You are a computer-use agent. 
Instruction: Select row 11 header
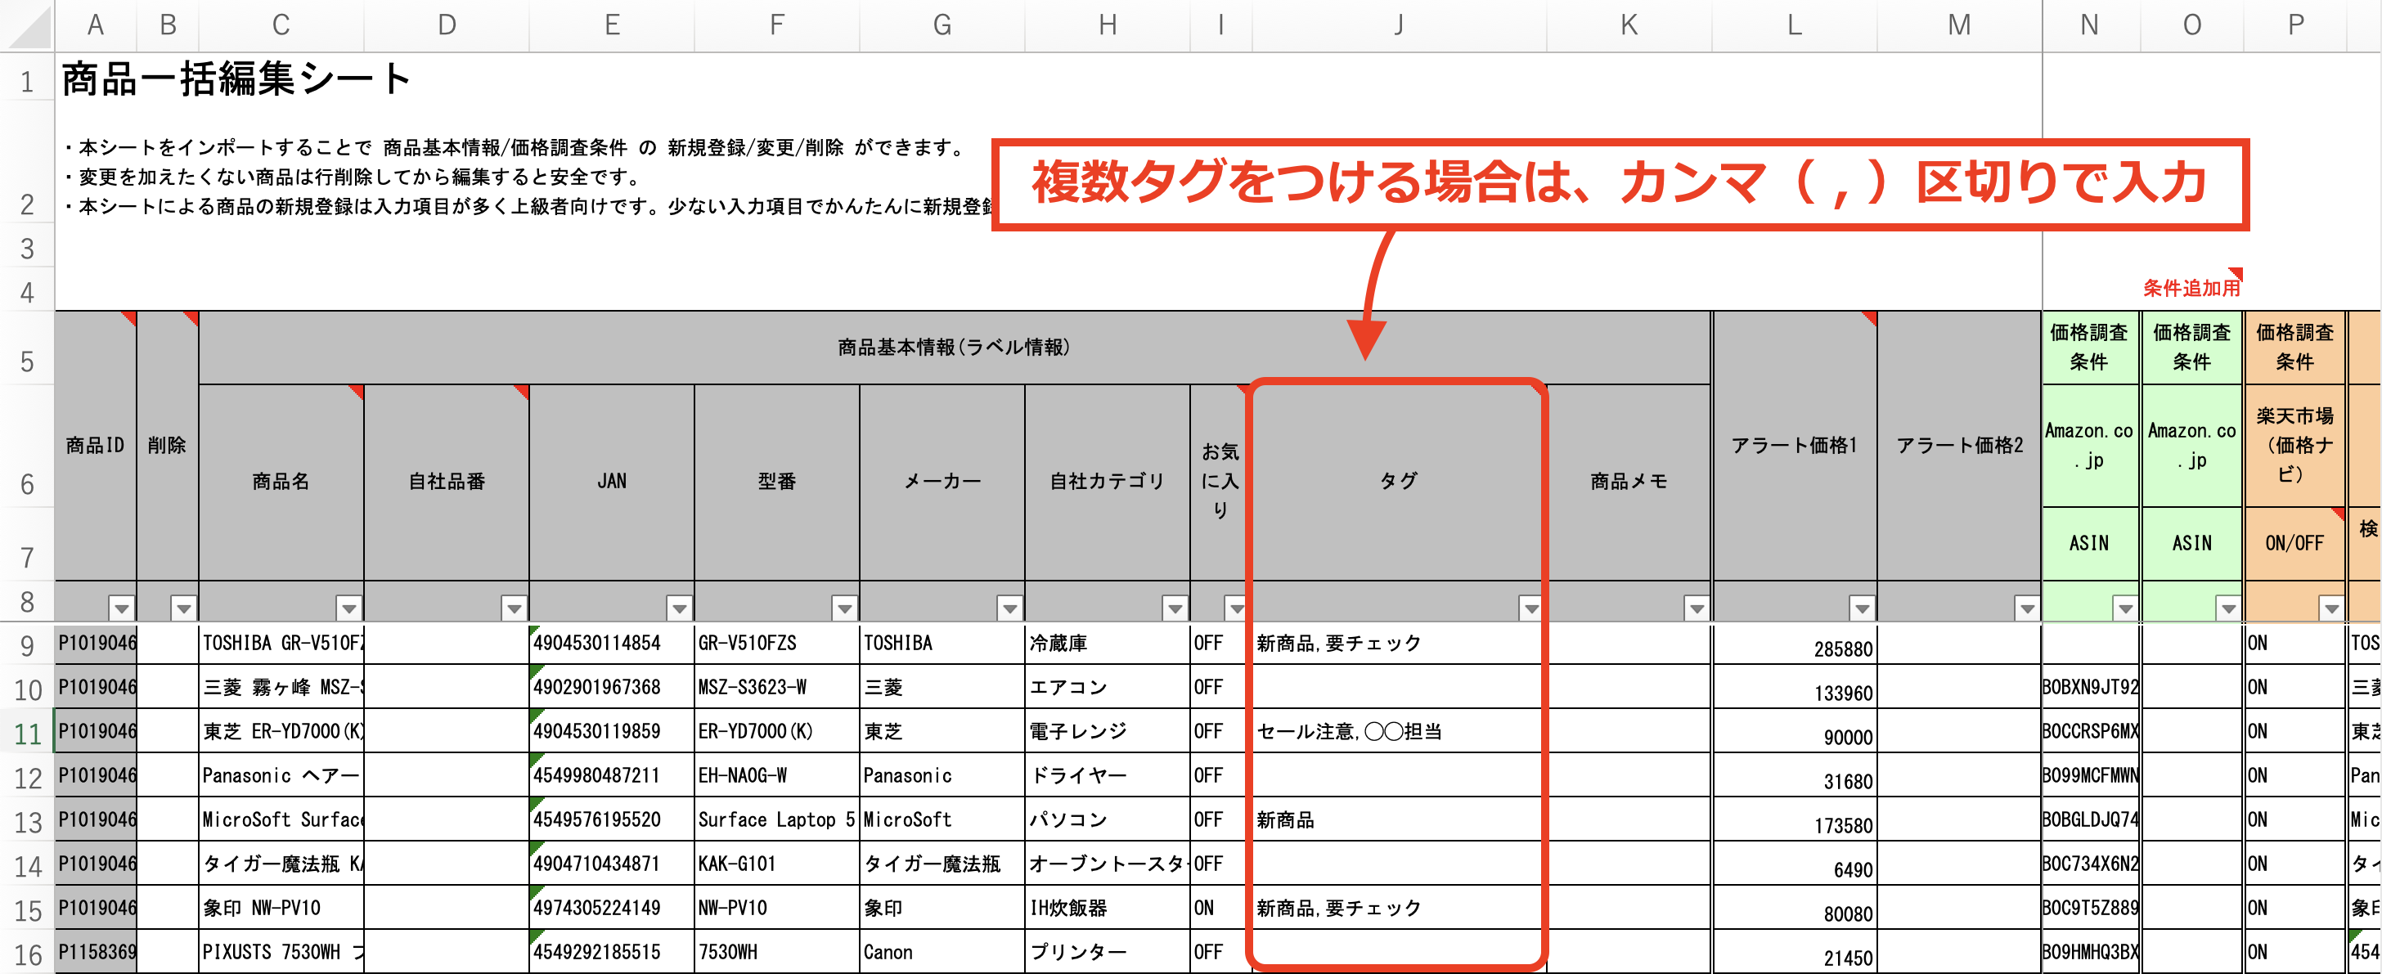27,734
